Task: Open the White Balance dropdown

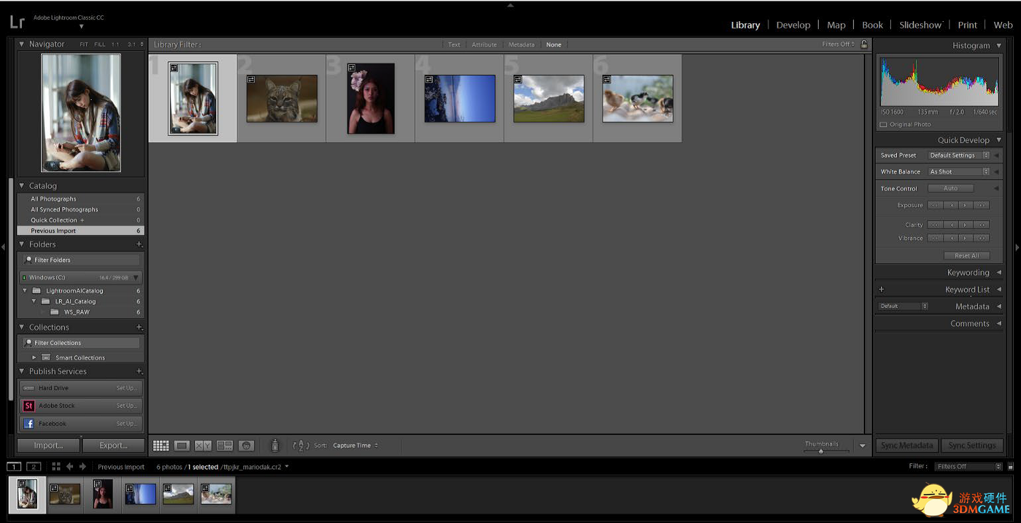Action: tap(959, 171)
